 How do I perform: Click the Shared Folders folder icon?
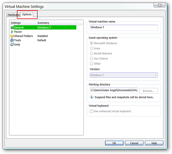tap(12, 36)
